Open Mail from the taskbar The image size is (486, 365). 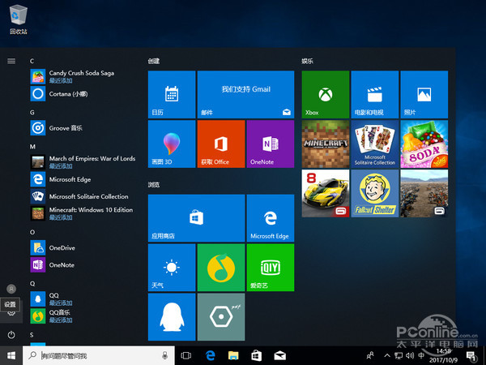point(280,356)
